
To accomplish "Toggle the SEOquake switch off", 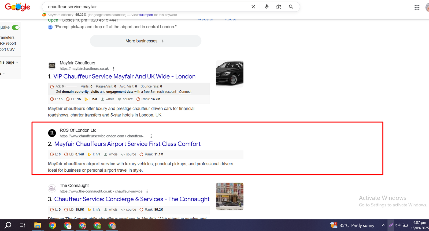I will pyautogui.click(x=16, y=28).
